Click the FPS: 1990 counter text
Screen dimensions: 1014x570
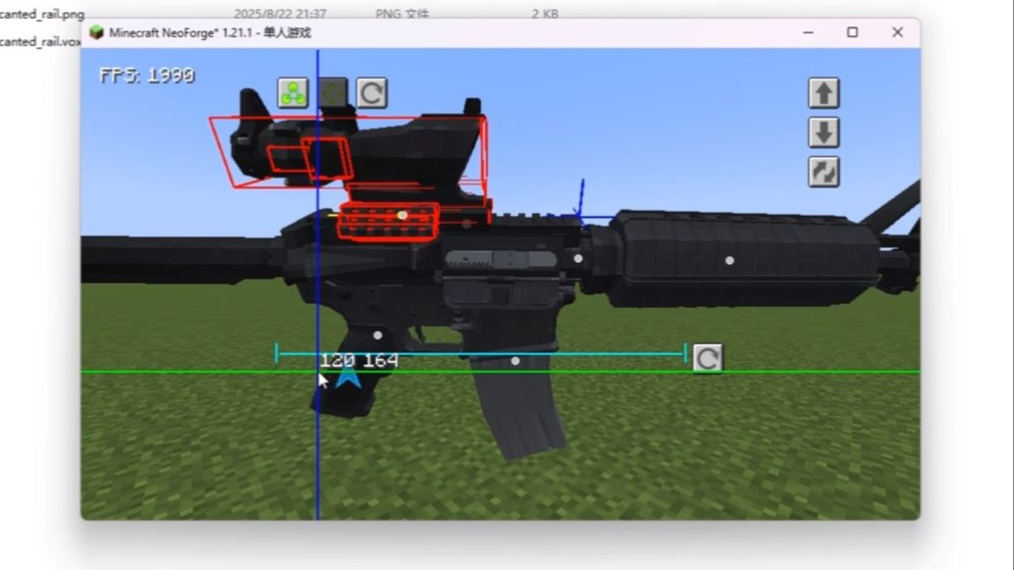click(x=147, y=76)
